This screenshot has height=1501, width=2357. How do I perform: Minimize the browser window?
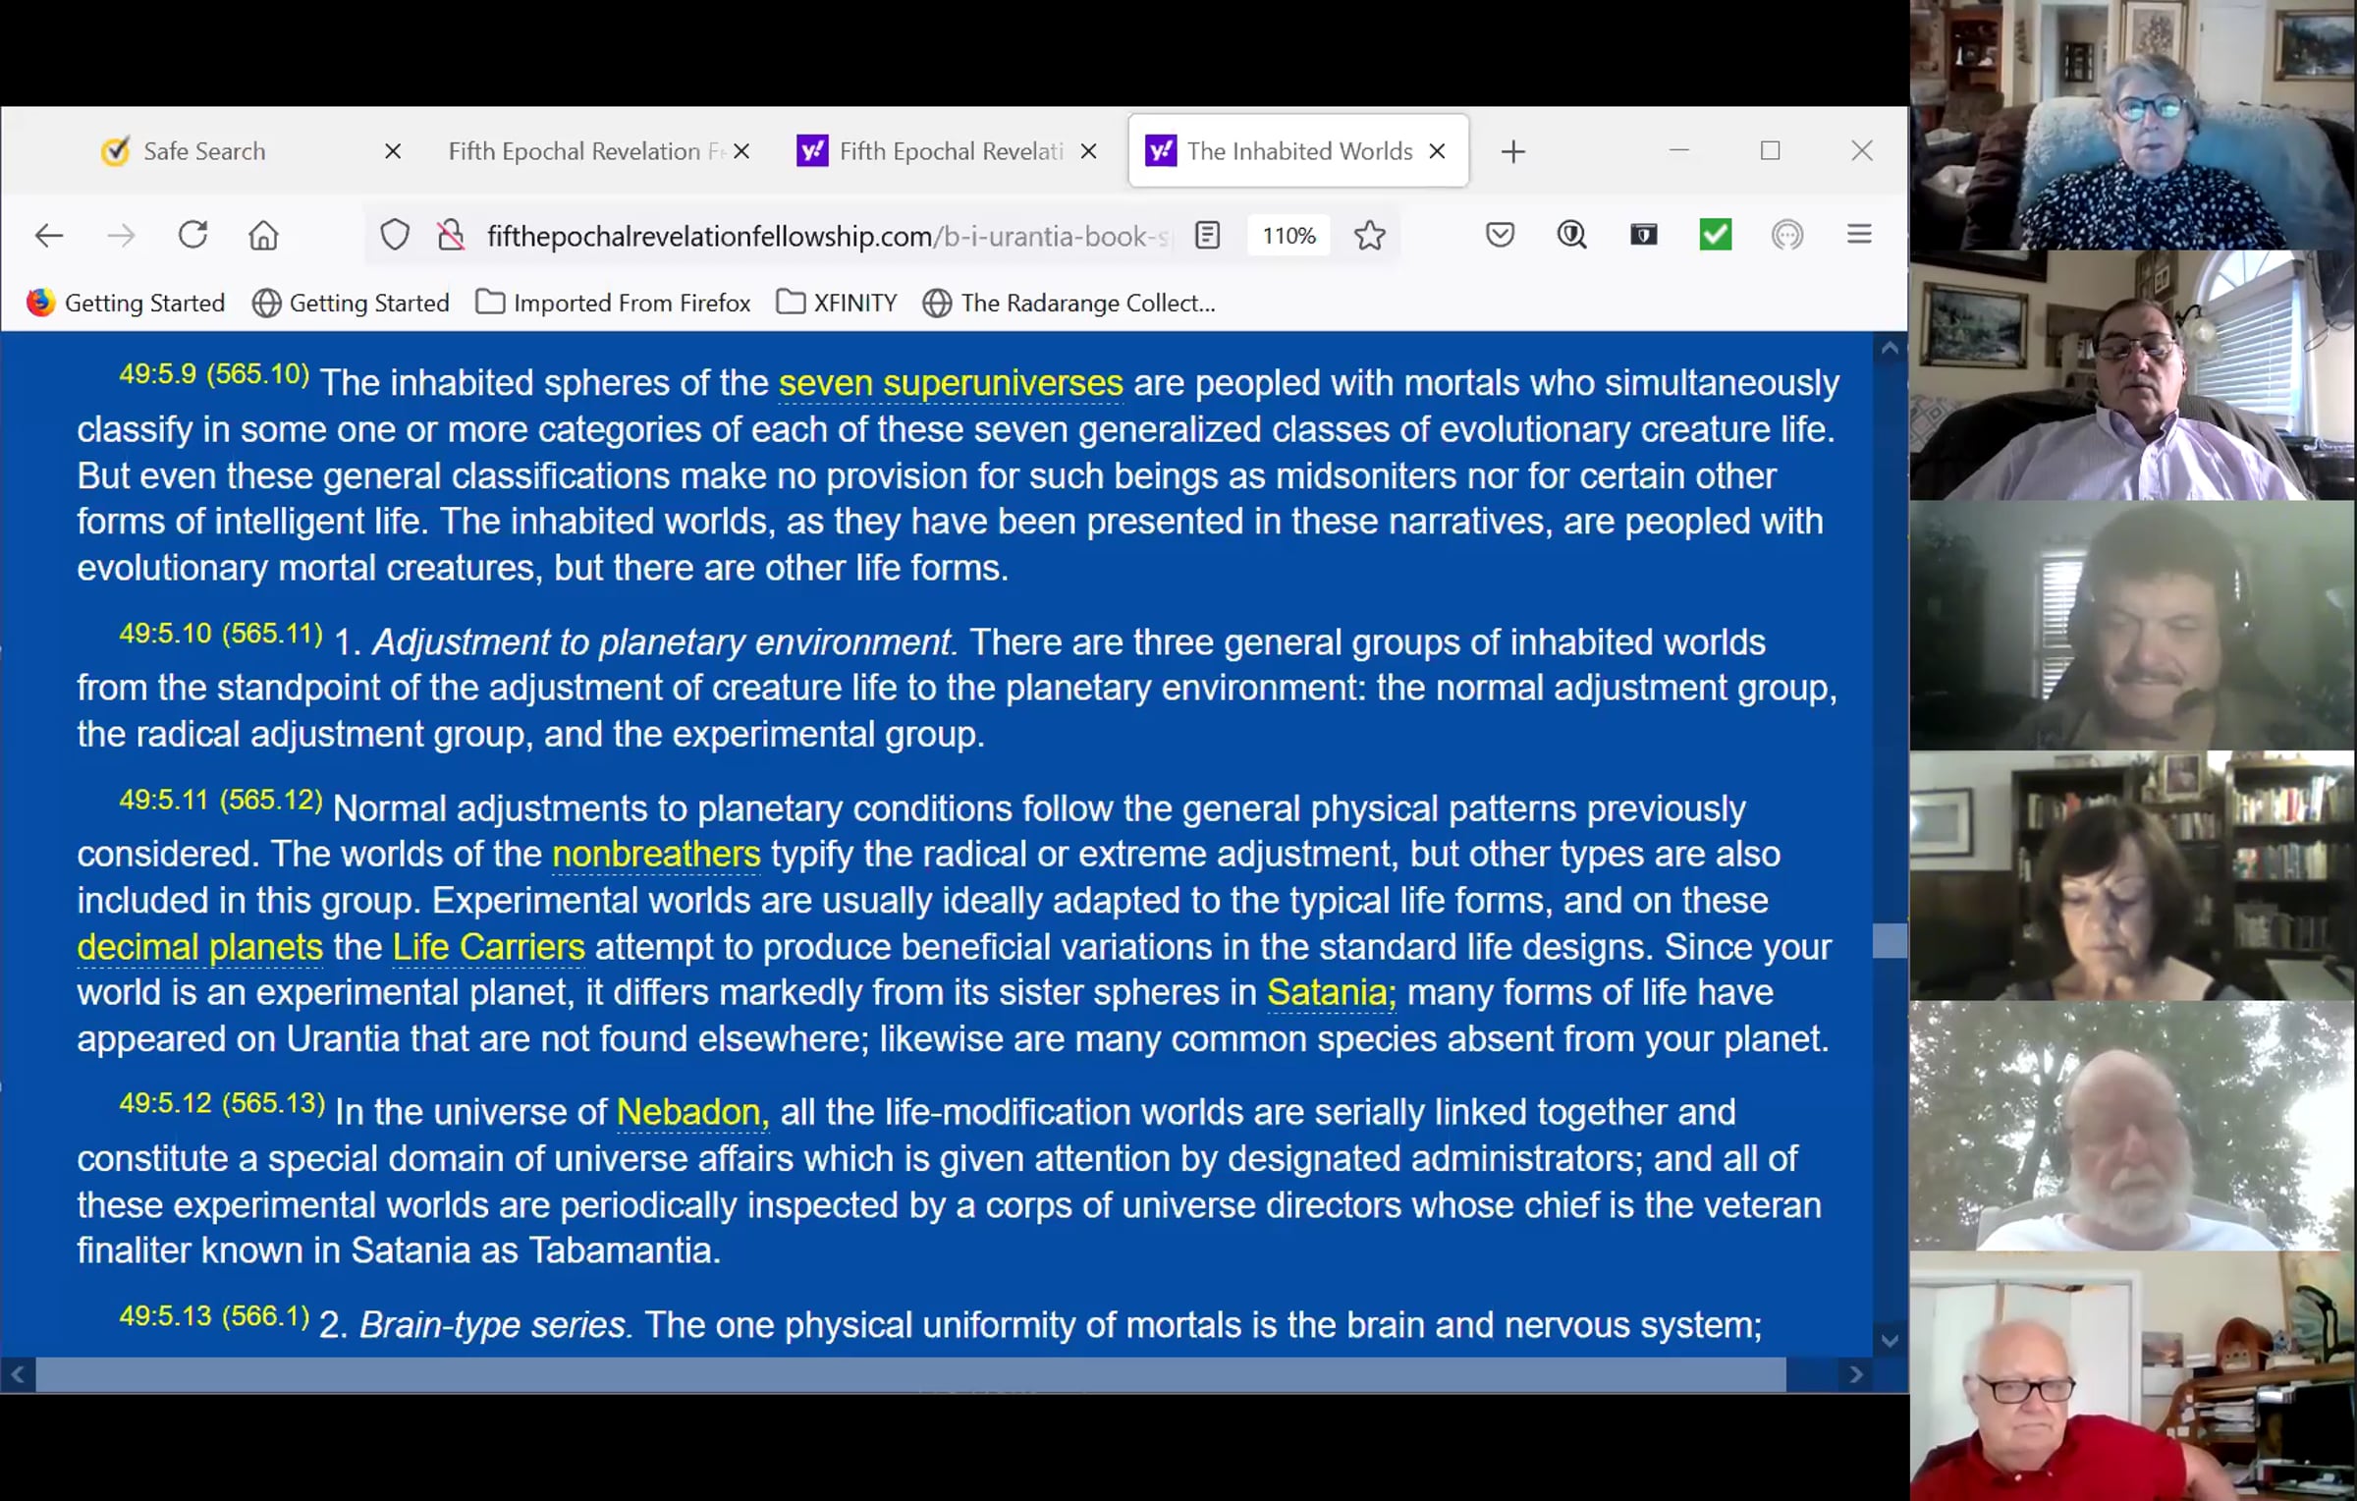click(x=1679, y=150)
